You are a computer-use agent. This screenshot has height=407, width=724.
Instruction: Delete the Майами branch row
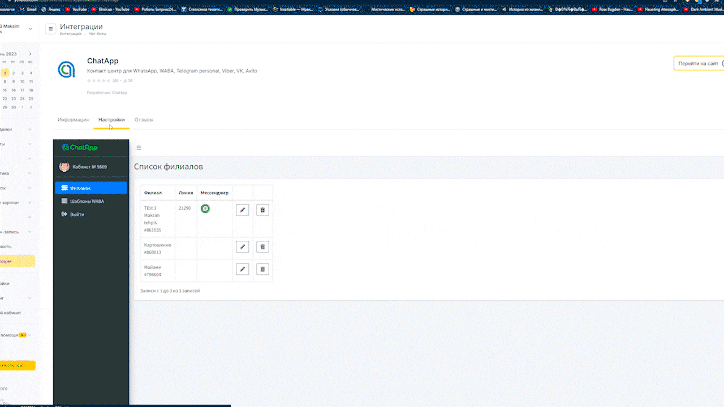(262, 269)
